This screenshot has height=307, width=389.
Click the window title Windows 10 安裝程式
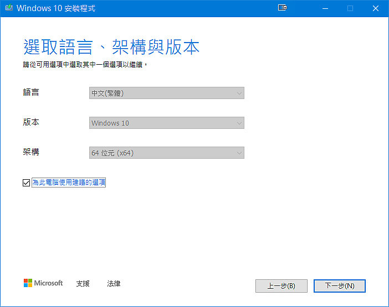(56, 8)
